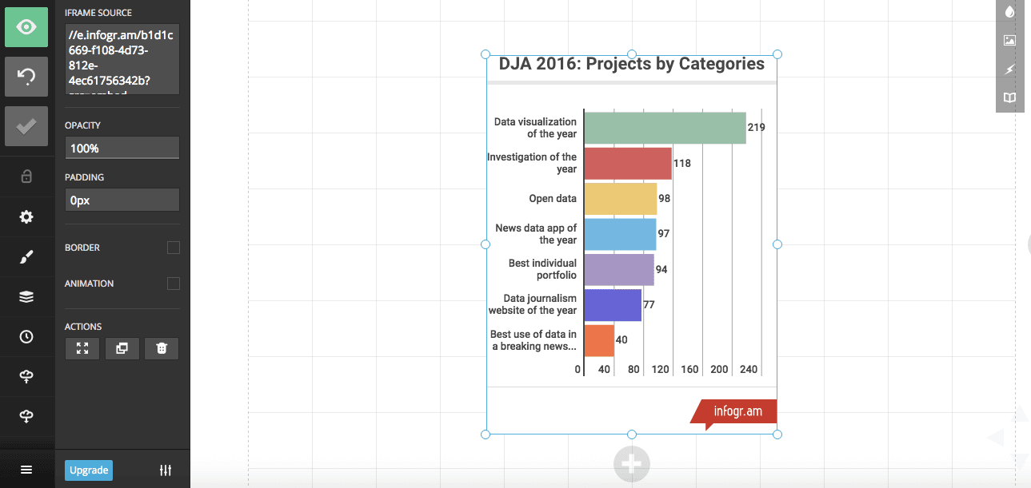Click the bottom-right selection handle
The height and width of the screenshot is (488, 1031).
point(777,434)
